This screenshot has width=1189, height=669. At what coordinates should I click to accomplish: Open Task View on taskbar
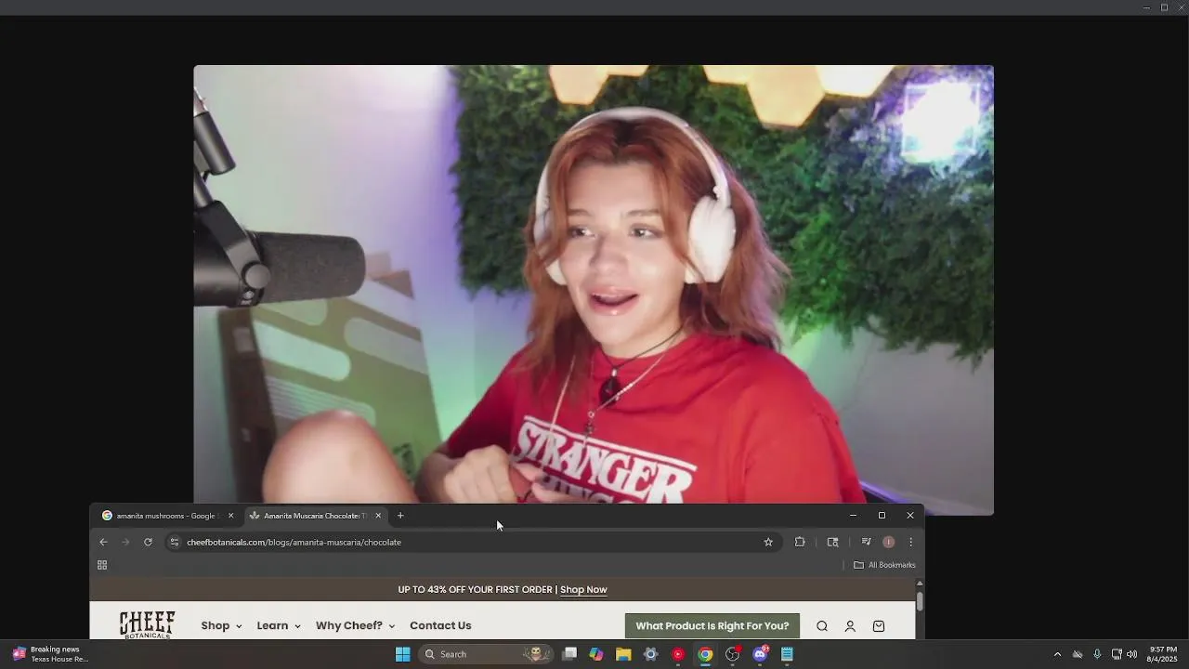(569, 654)
